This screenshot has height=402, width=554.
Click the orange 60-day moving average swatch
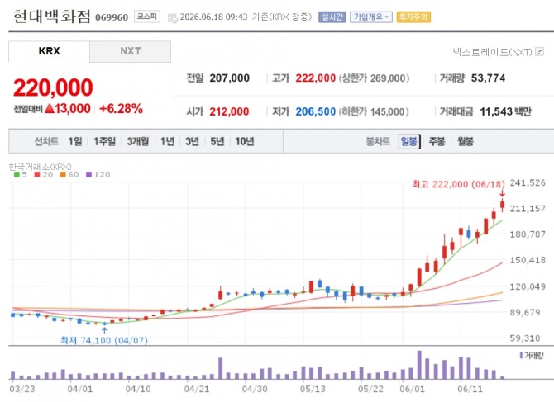coord(63,174)
